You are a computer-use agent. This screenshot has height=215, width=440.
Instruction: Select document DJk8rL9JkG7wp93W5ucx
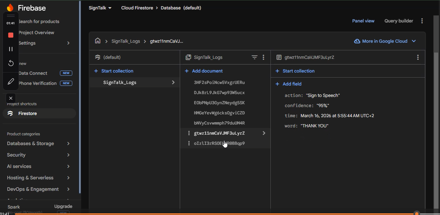point(219,93)
